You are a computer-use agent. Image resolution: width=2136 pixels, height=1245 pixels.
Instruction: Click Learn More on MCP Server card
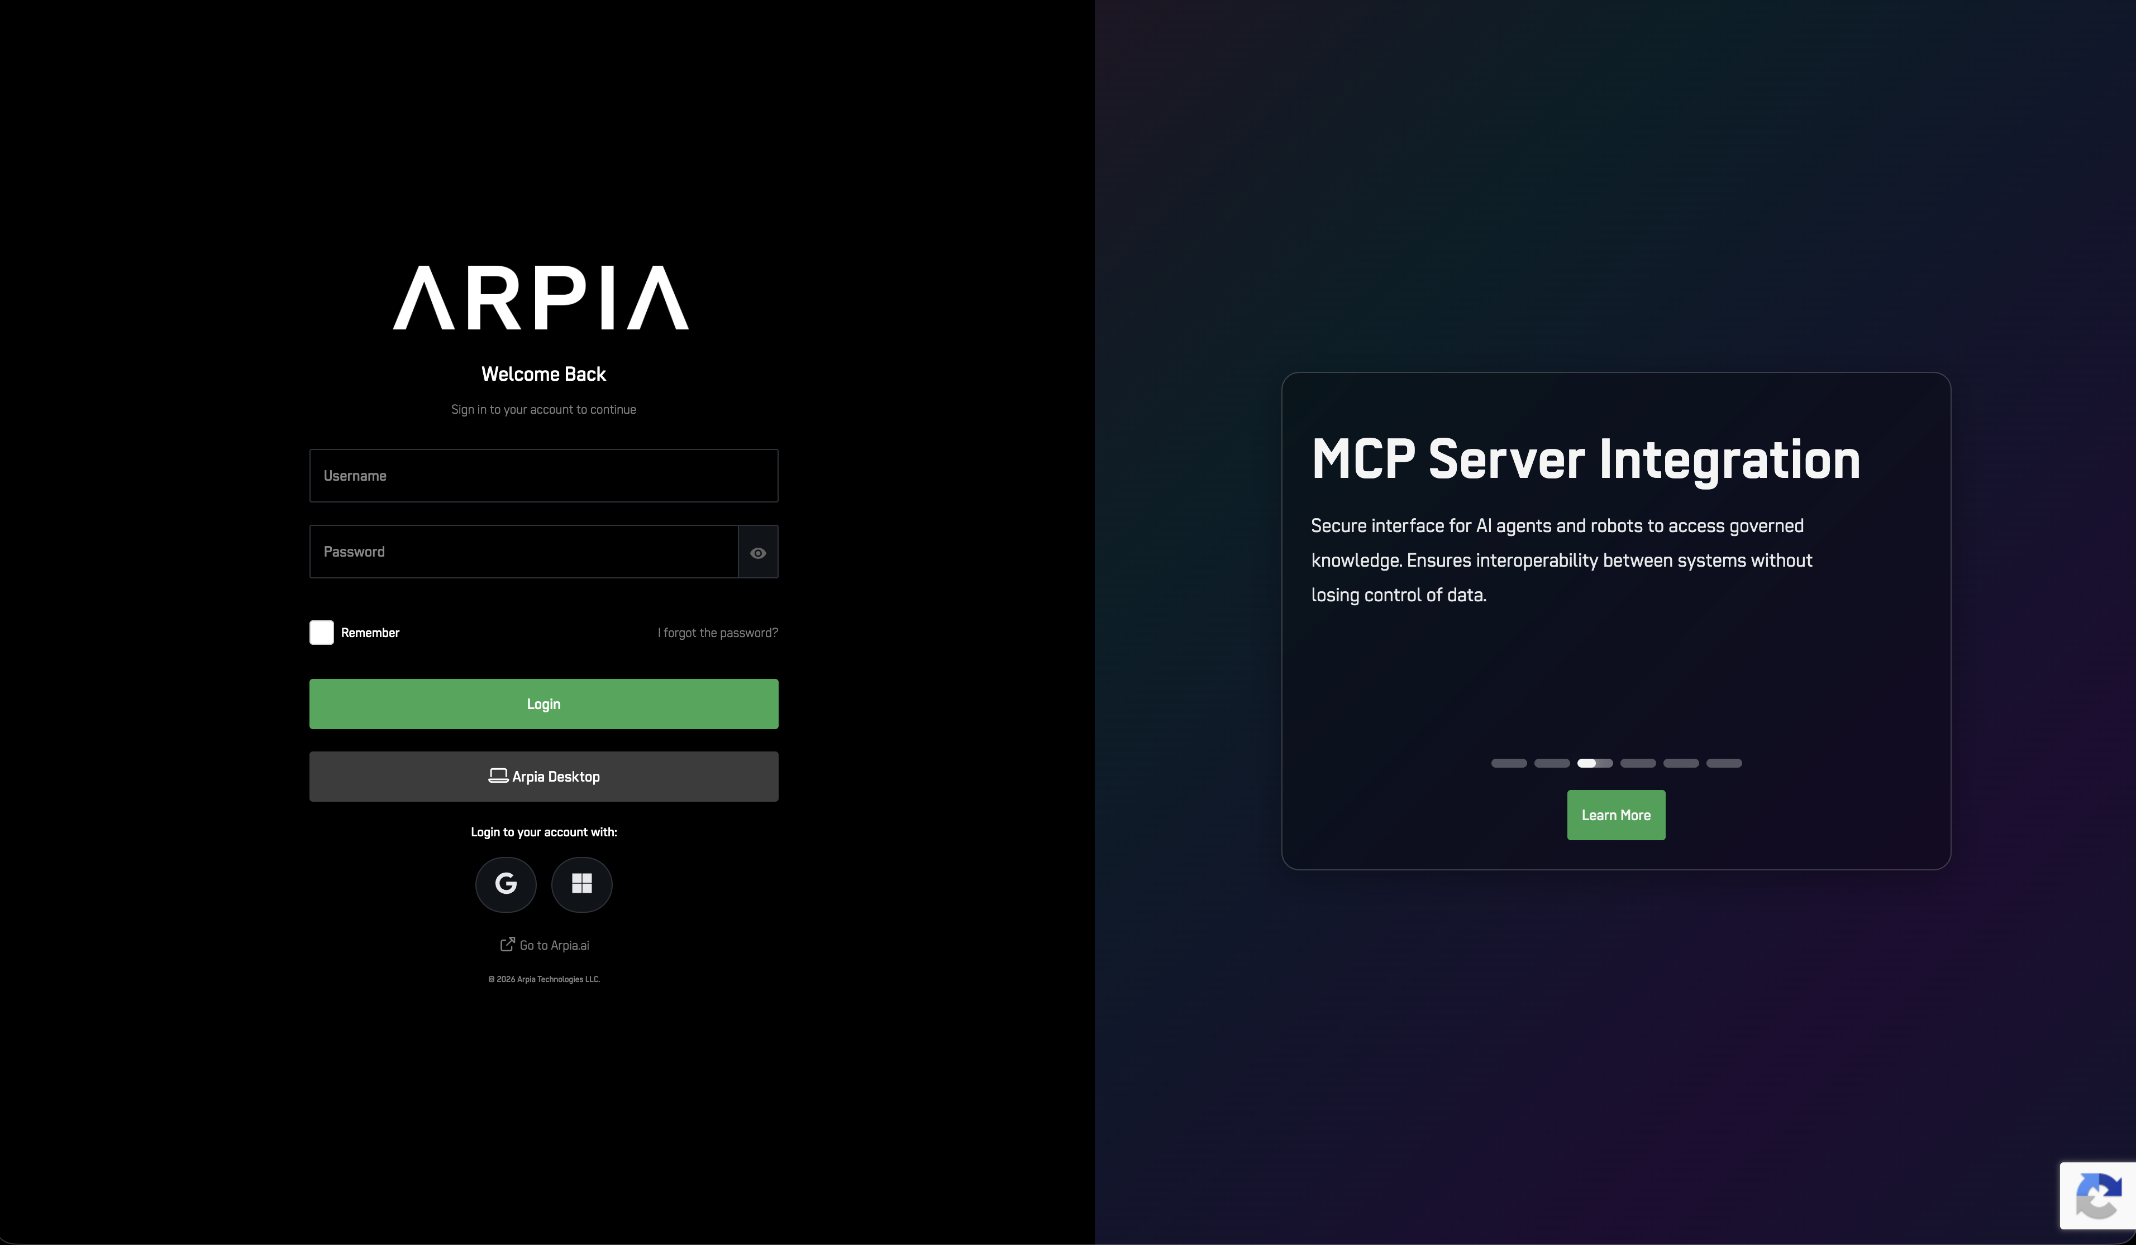click(x=1615, y=815)
